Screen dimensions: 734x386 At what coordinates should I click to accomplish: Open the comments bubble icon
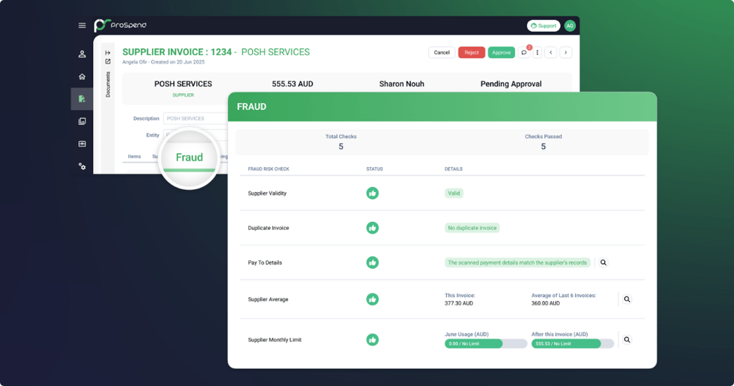point(524,52)
